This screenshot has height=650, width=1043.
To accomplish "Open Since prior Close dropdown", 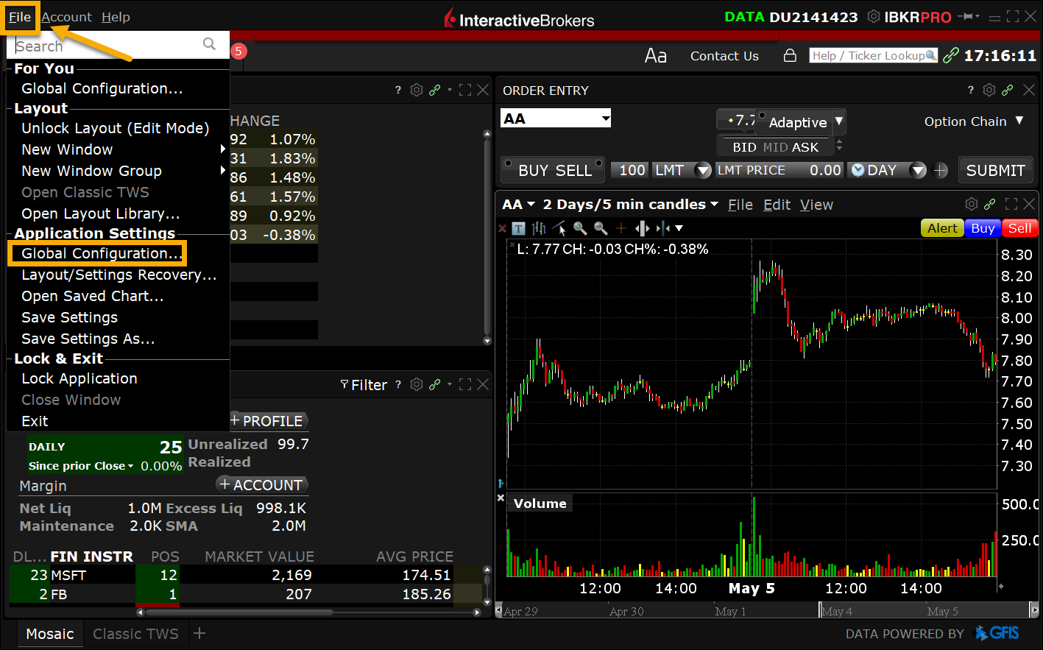I will click(x=131, y=466).
